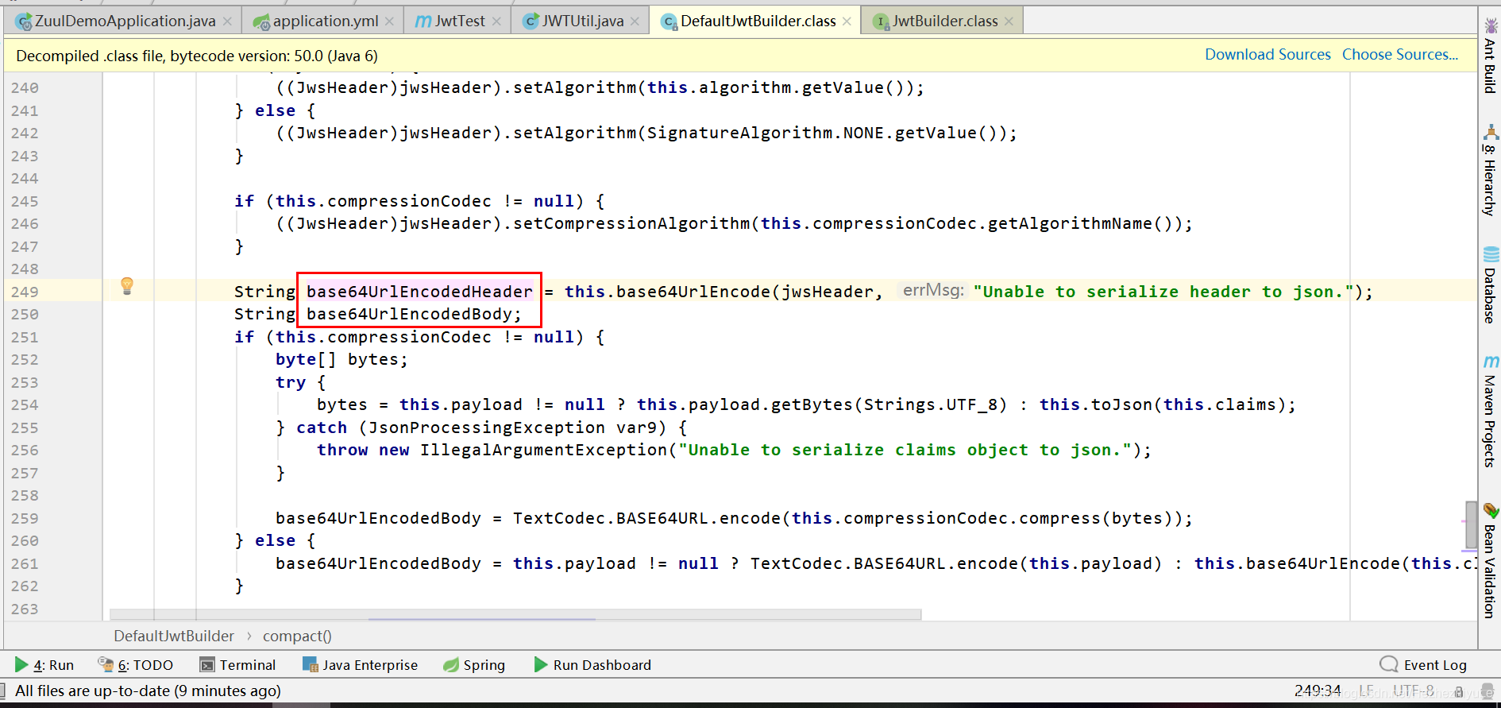Click the base64UrlEncodedHeader variable on line 249
The width and height of the screenshot is (1501, 708).
(x=419, y=292)
